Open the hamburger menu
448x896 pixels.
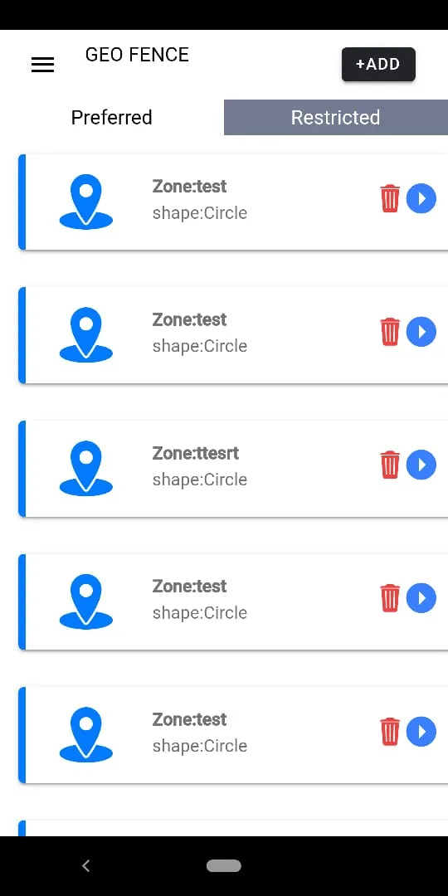click(42, 65)
